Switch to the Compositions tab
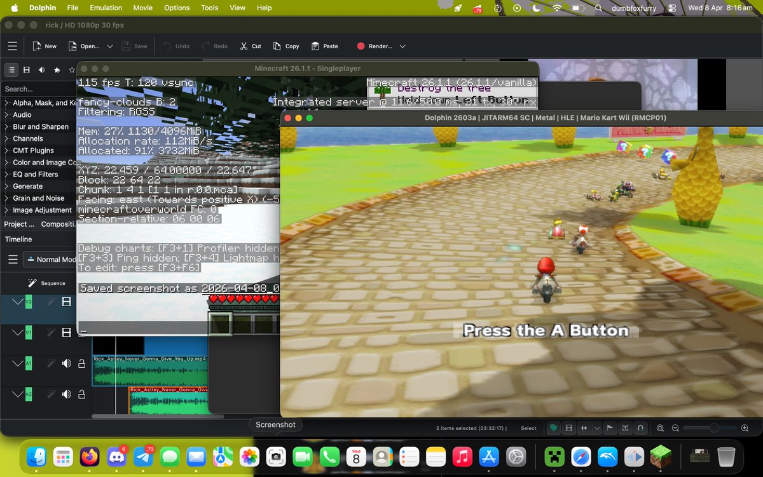 [x=58, y=224]
